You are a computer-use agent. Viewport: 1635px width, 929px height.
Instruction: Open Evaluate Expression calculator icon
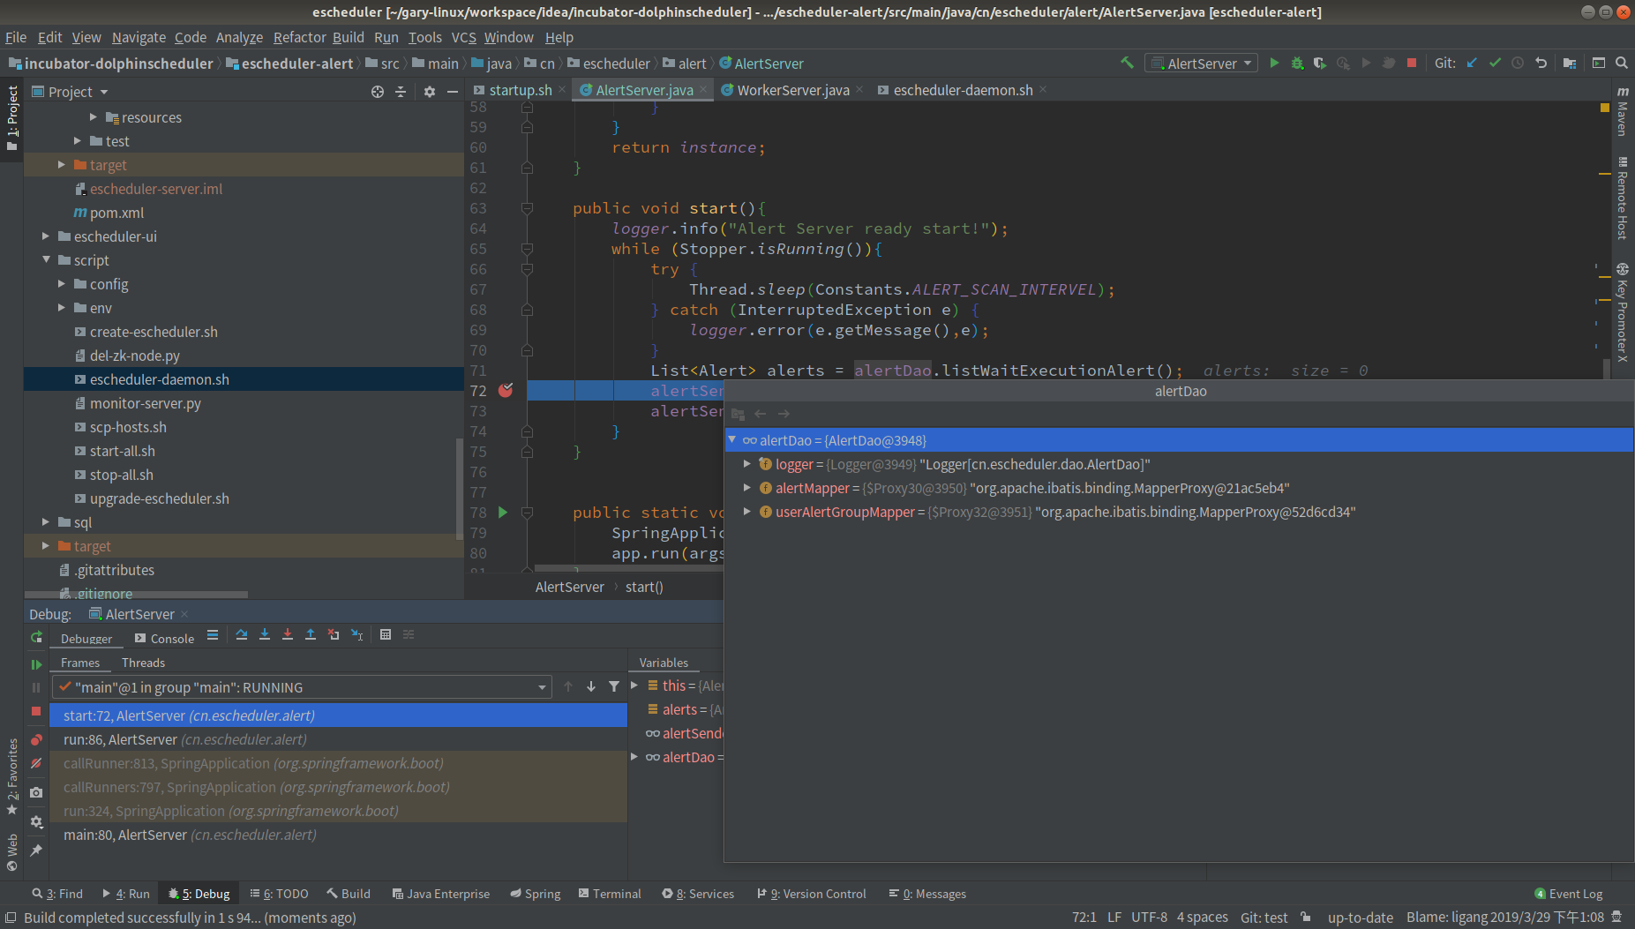(386, 634)
